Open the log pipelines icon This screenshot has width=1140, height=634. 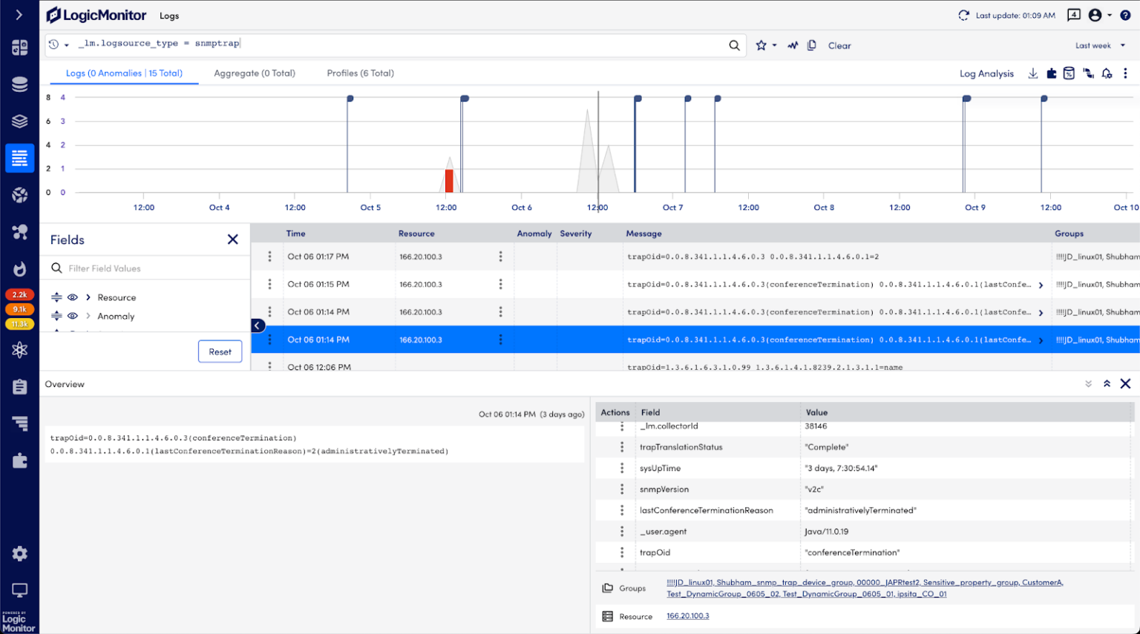(x=1088, y=73)
